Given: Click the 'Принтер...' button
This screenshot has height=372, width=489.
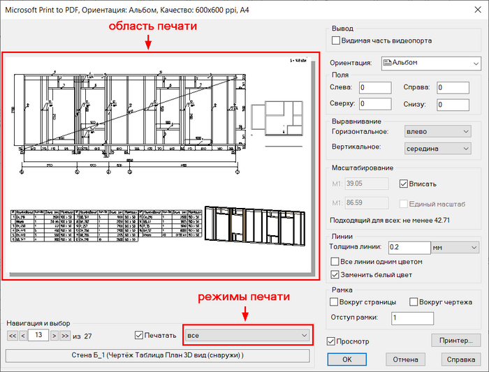Looking at the screenshot, I should click(456, 340).
